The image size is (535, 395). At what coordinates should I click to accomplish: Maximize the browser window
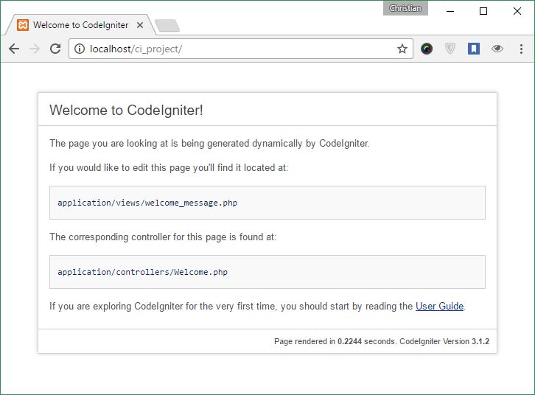[x=483, y=11]
